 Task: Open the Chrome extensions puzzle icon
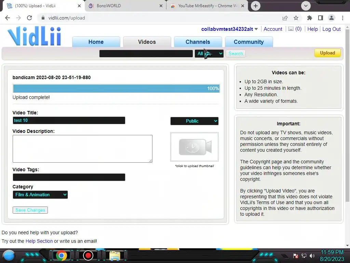pos(309,18)
